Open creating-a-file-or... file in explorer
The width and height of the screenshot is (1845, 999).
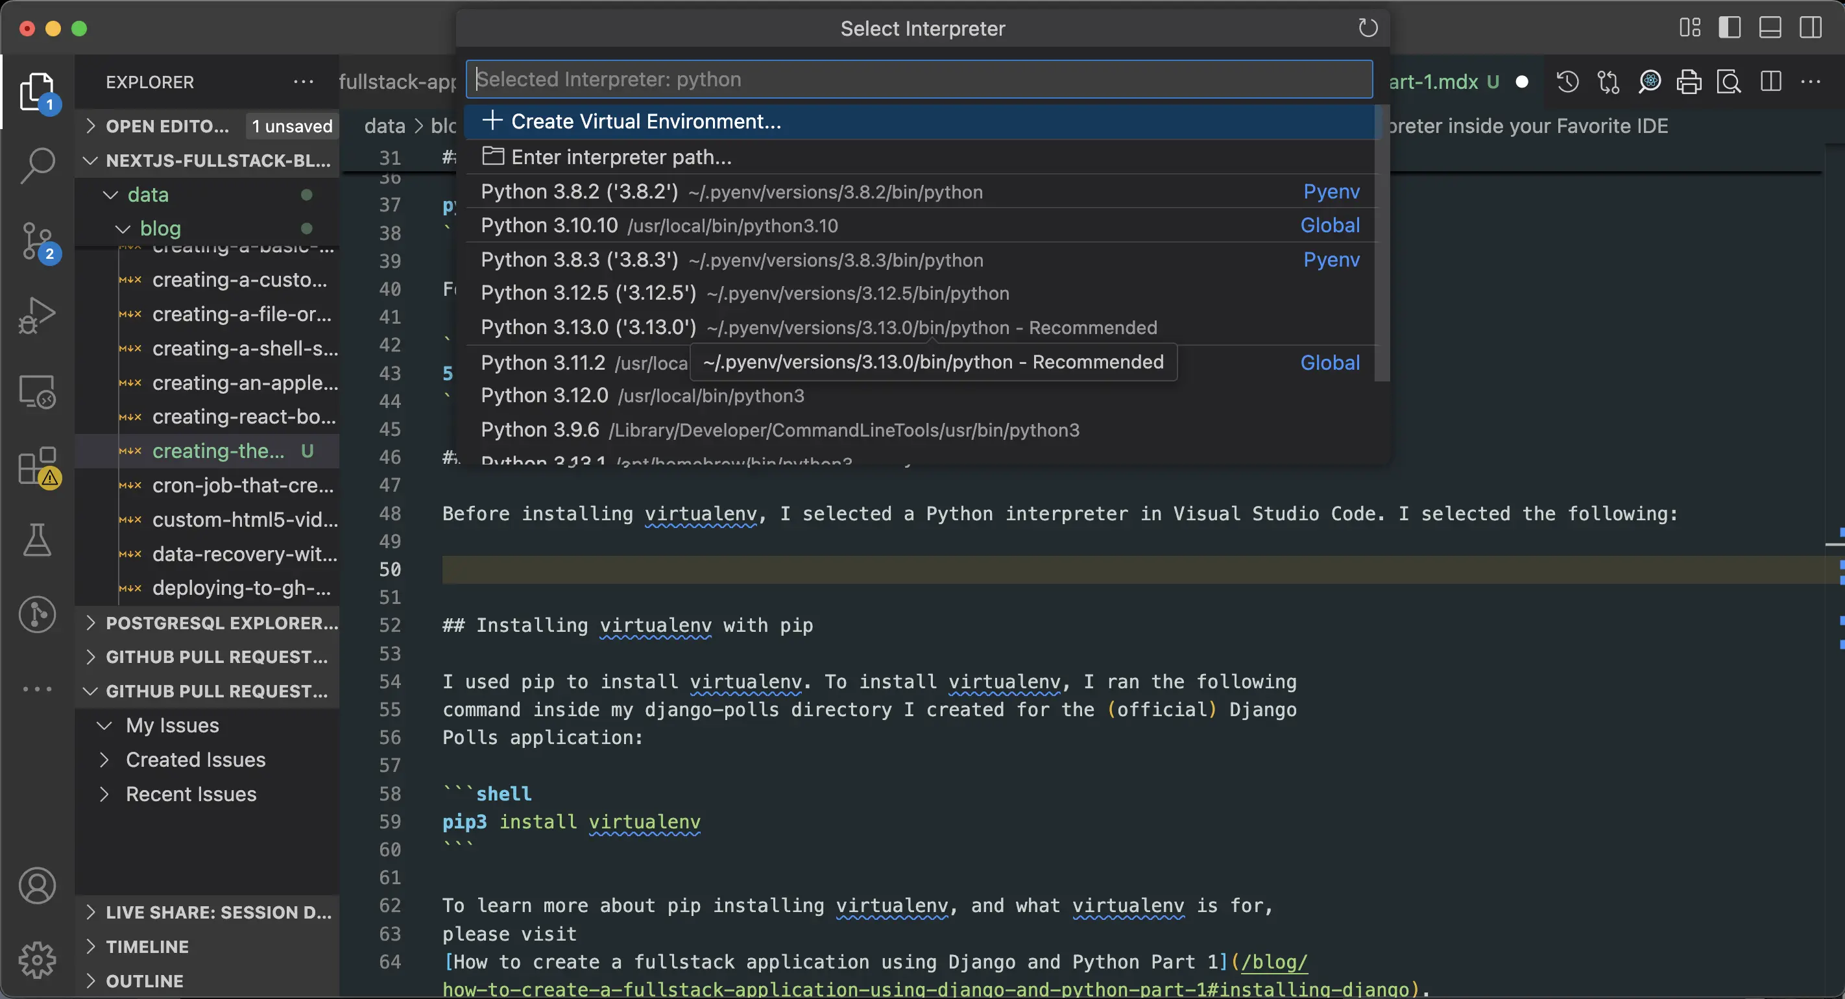(207, 315)
